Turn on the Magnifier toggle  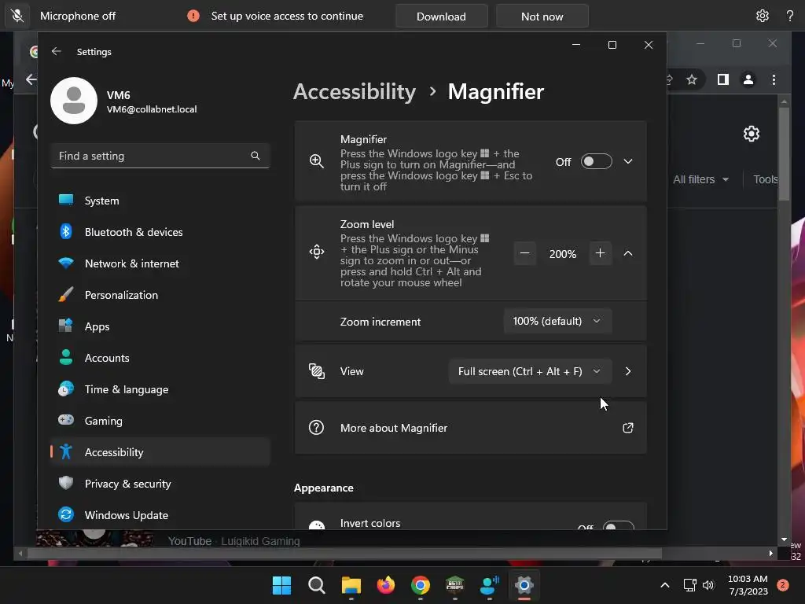click(596, 161)
